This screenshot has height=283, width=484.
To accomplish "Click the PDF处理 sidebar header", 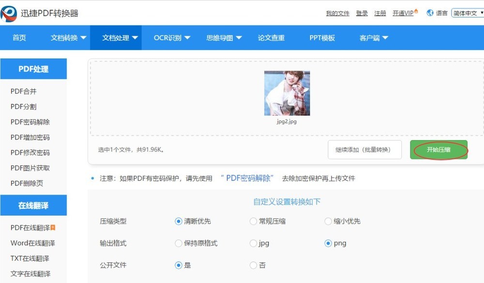I will pos(33,69).
